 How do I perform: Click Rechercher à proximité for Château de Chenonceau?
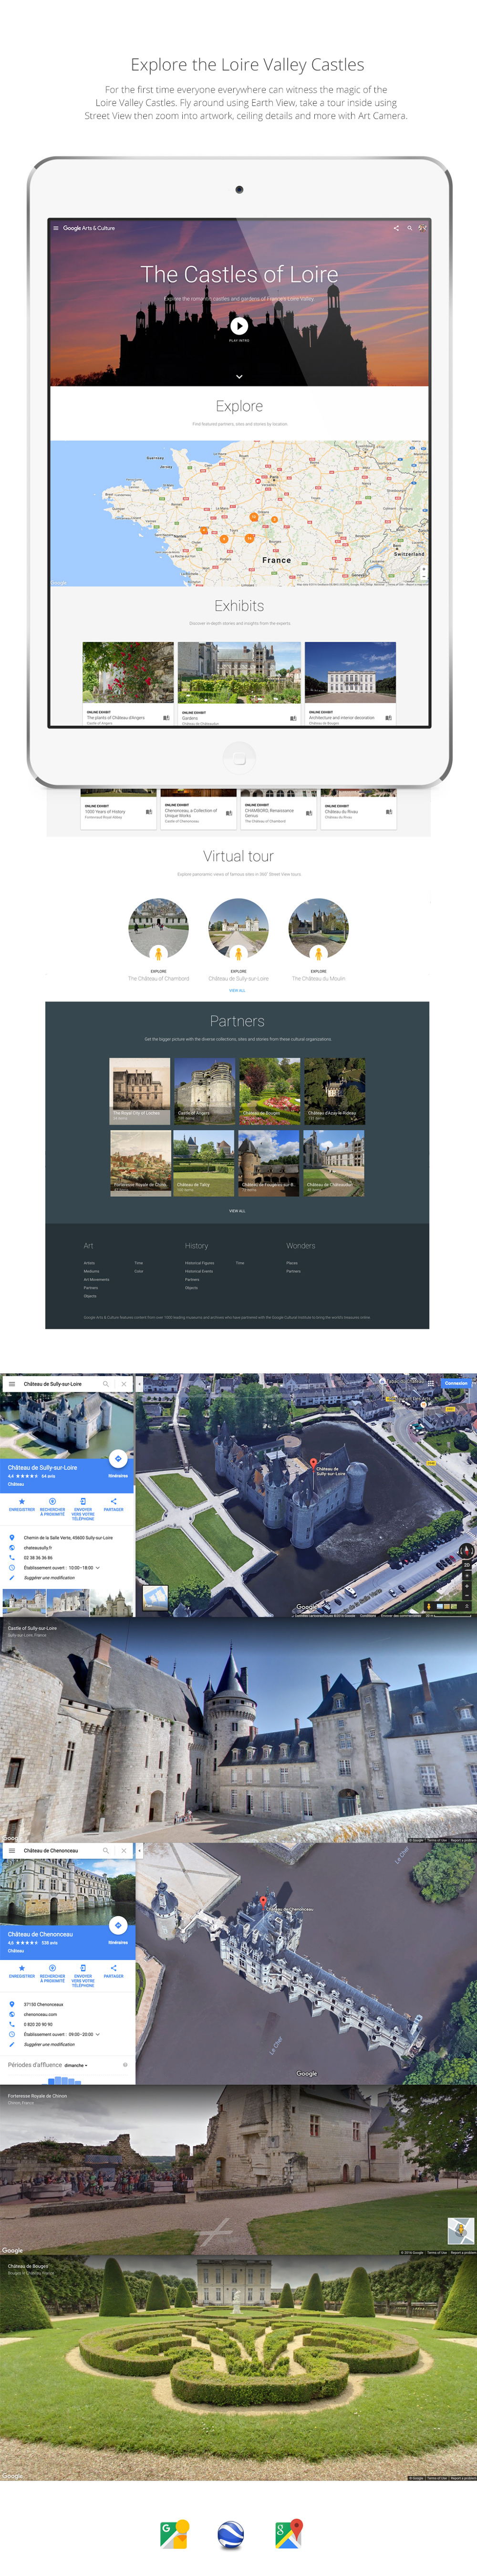point(52,1969)
